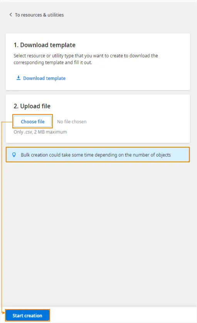Image resolution: width=197 pixels, height=323 pixels.
Task: Click the white footer bar beside Start creation
Action: 123,315
